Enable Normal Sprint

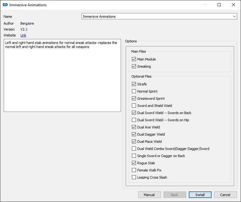click(x=134, y=91)
